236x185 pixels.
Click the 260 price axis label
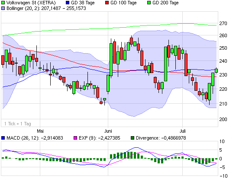(223, 35)
